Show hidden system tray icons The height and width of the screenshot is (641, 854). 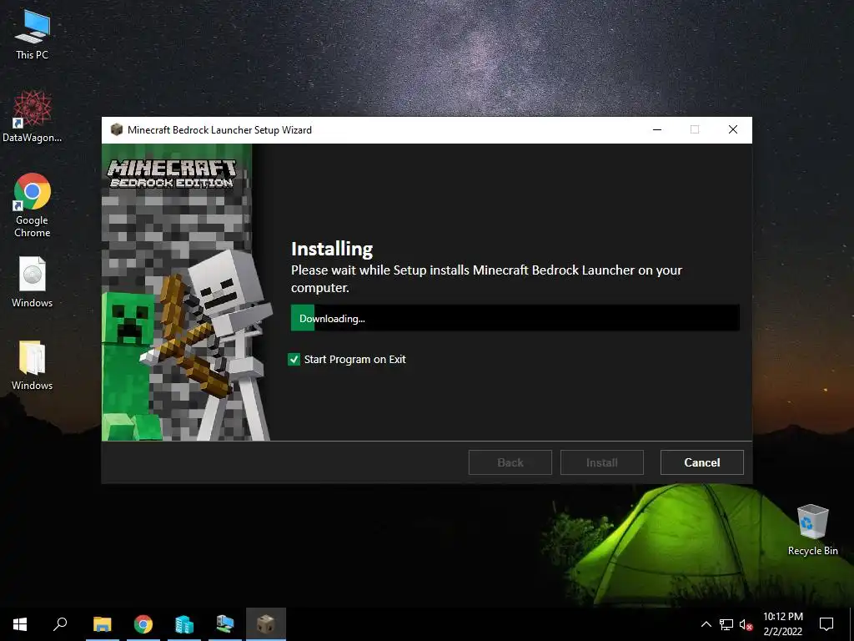click(706, 624)
